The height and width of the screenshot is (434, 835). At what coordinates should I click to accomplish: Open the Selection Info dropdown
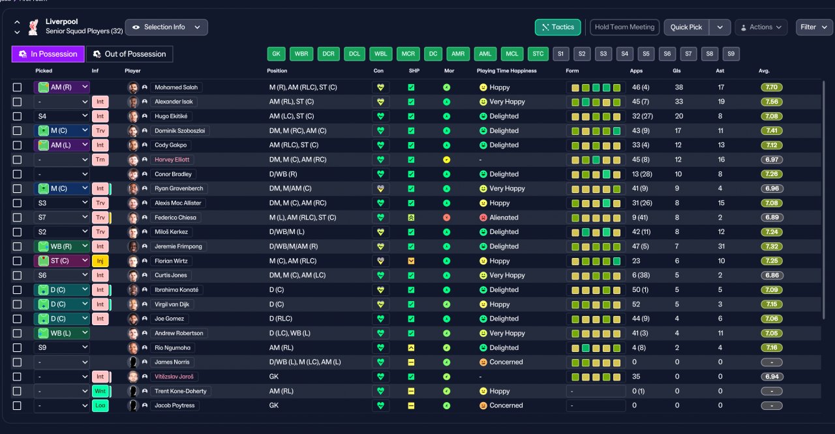tap(166, 27)
